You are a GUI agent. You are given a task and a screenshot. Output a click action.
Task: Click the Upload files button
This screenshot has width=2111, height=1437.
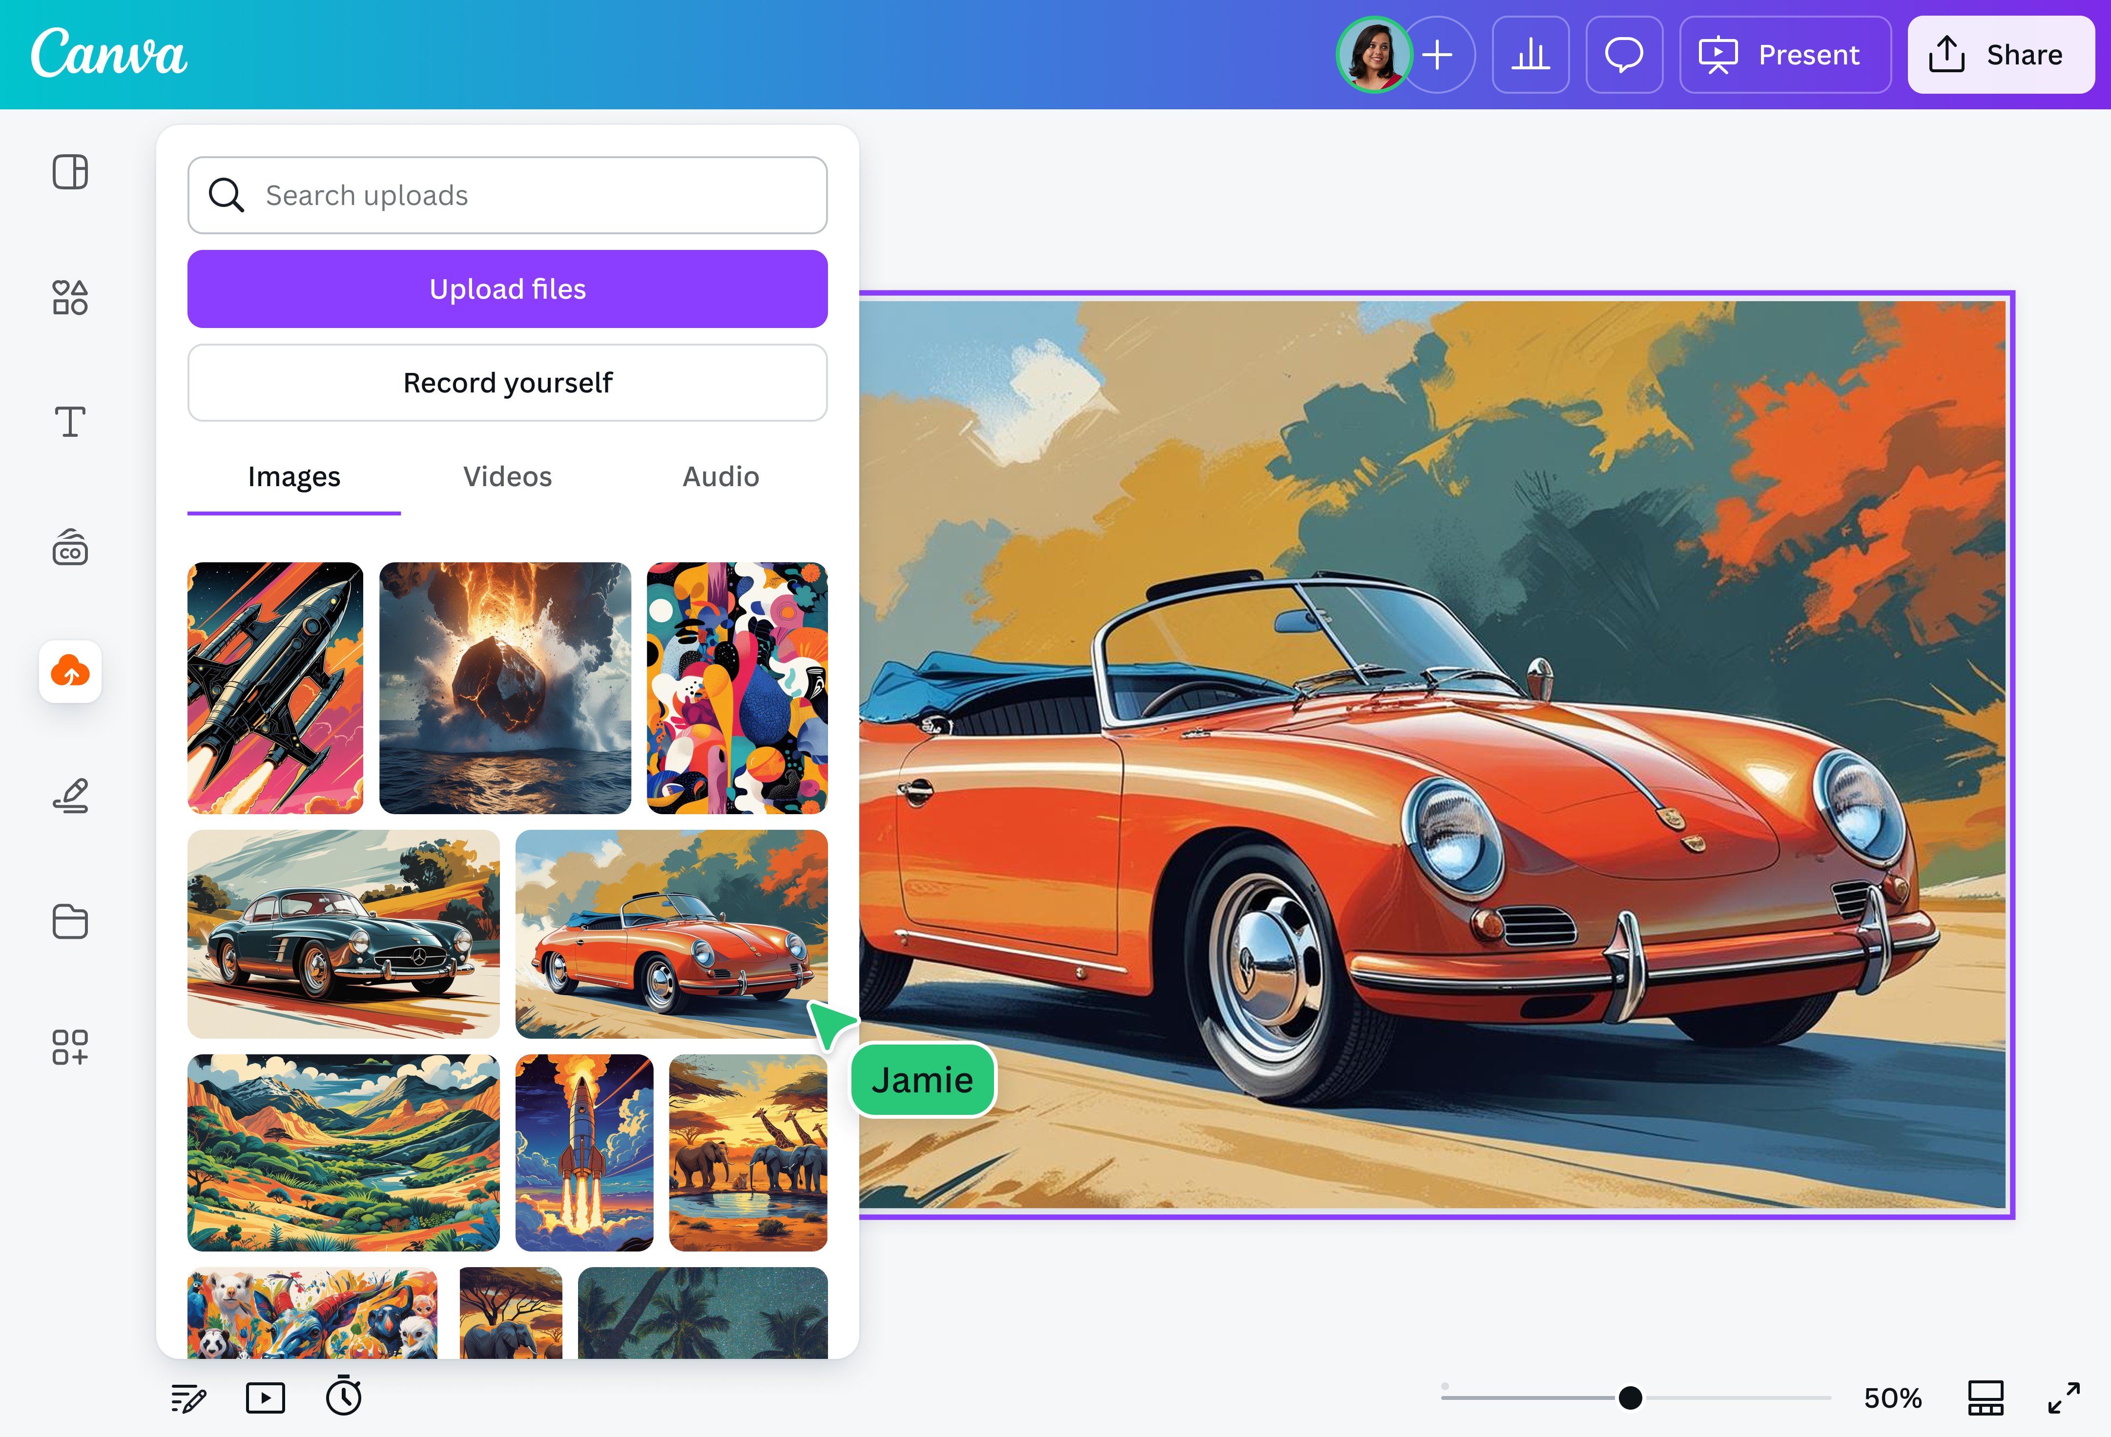point(507,289)
